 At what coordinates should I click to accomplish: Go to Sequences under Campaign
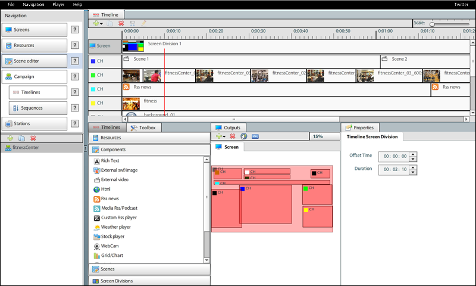[37, 108]
